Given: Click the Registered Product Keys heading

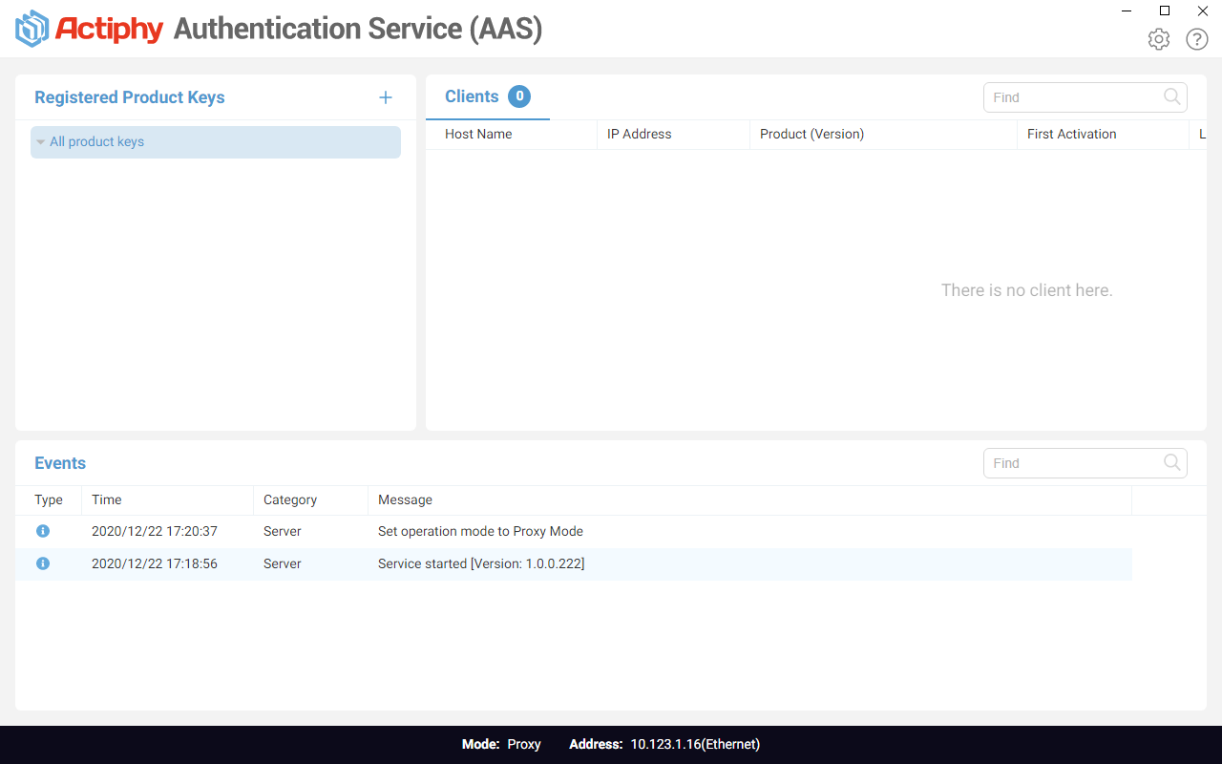Looking at the screenshot, I should pyautogui.click(x=130, y=97).
